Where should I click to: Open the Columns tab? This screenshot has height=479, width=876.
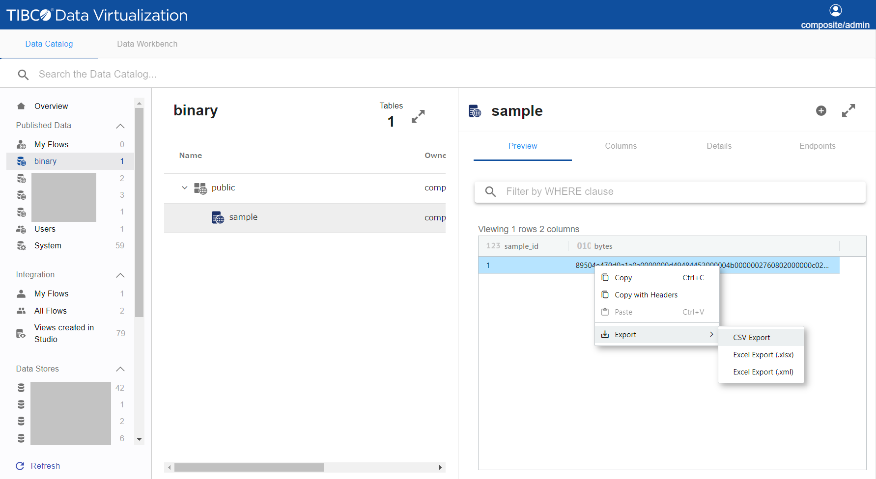(x=621, y=146)
